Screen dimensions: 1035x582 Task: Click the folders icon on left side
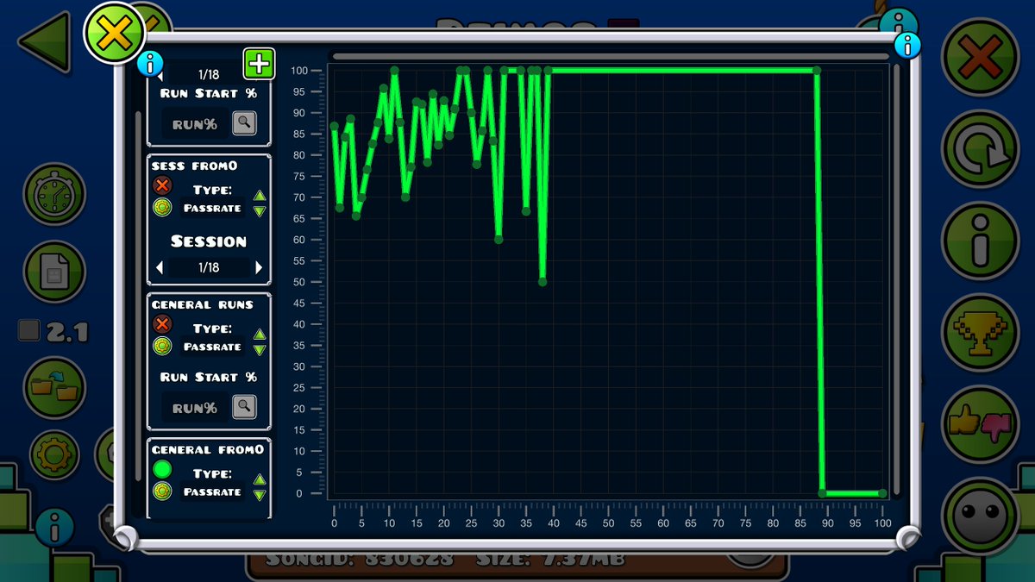pos(54,388)
